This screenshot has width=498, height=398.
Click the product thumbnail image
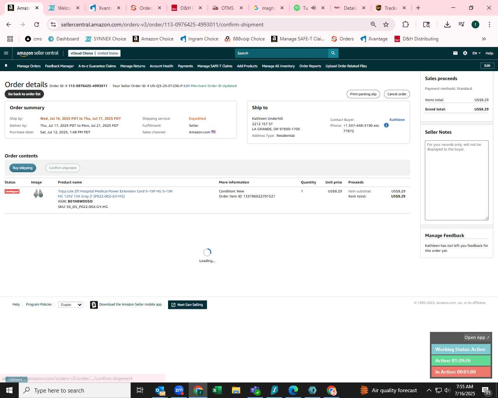click(x=38, y=194)
